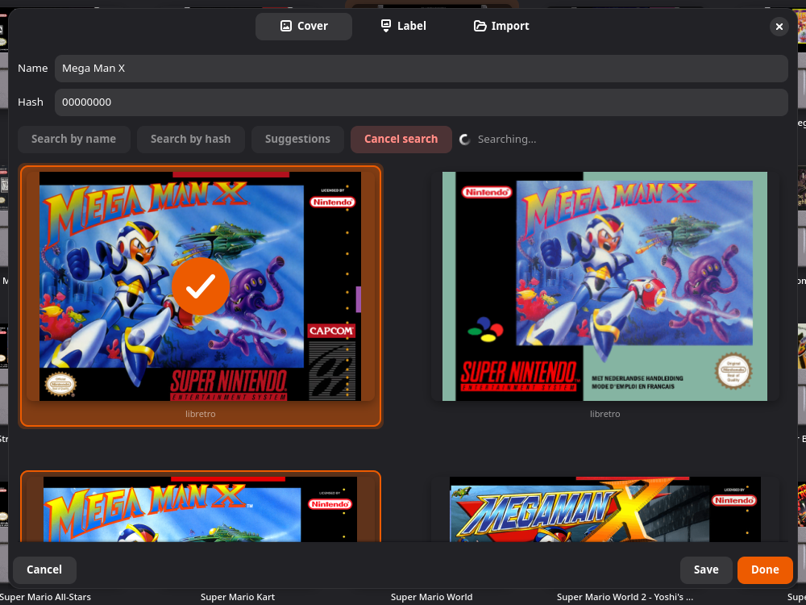
Task: Click the Cover tab image icon
Action: point(286,26)
